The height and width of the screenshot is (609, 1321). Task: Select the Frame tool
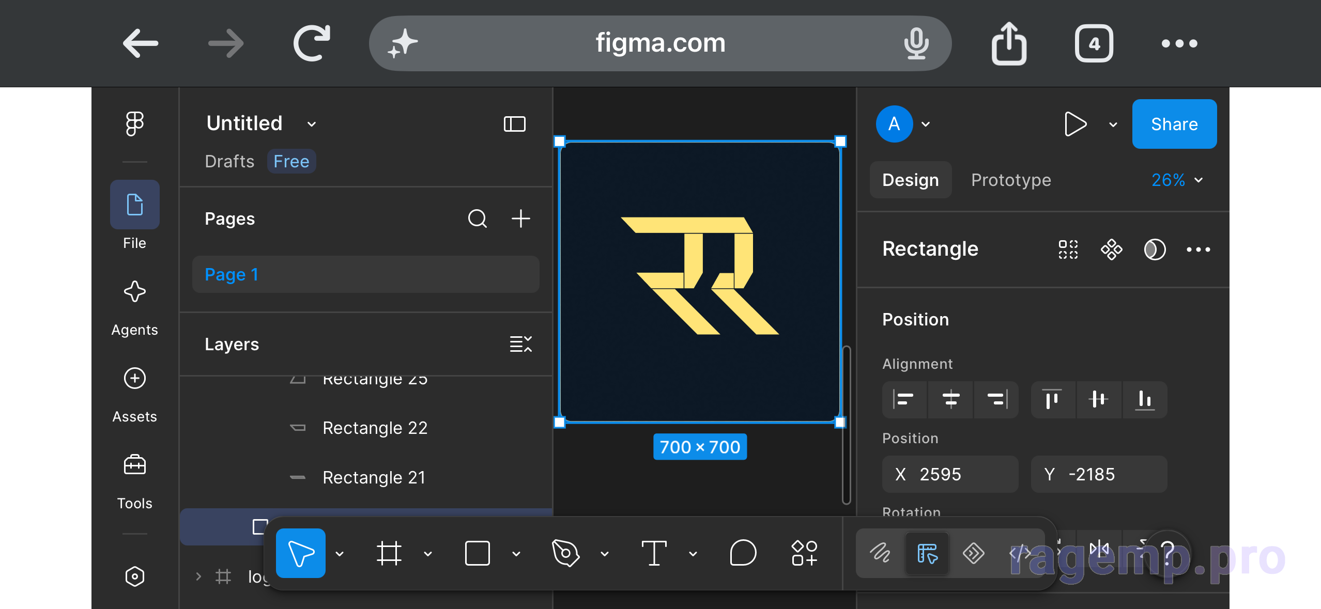[x=389, y=553]
